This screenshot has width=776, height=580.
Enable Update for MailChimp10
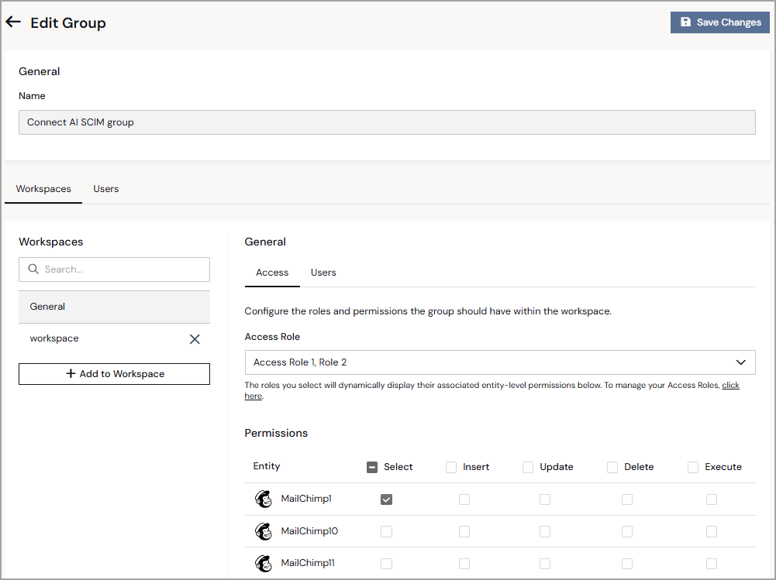tap(545, 531)
